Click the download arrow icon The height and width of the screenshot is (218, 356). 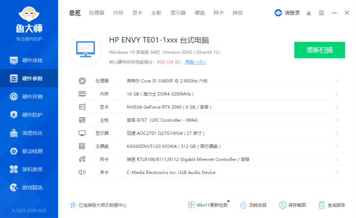click(x=309, y=13)
